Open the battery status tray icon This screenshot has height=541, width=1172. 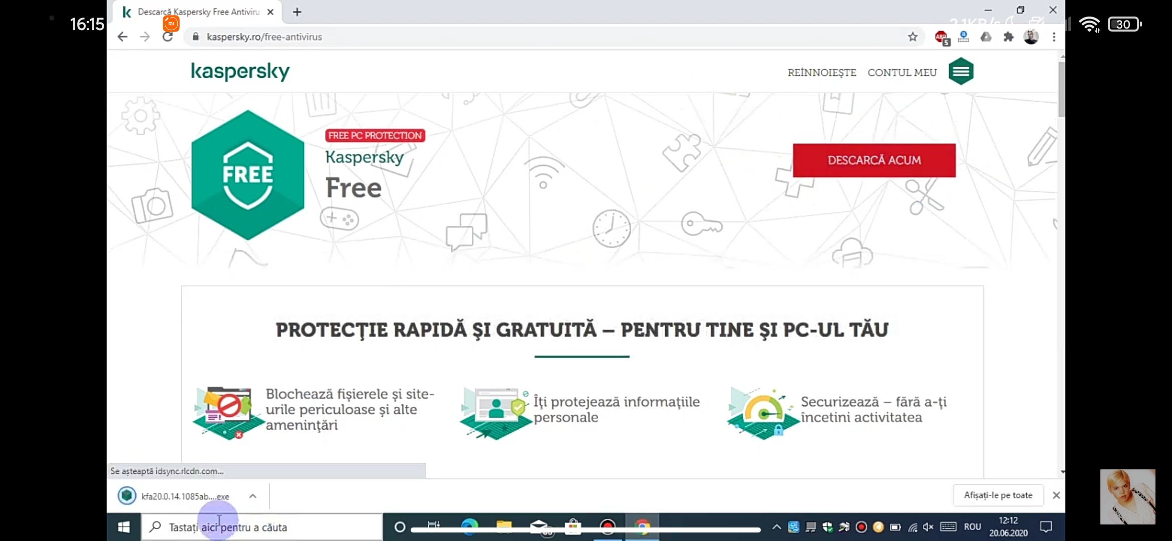click(896, 527)
